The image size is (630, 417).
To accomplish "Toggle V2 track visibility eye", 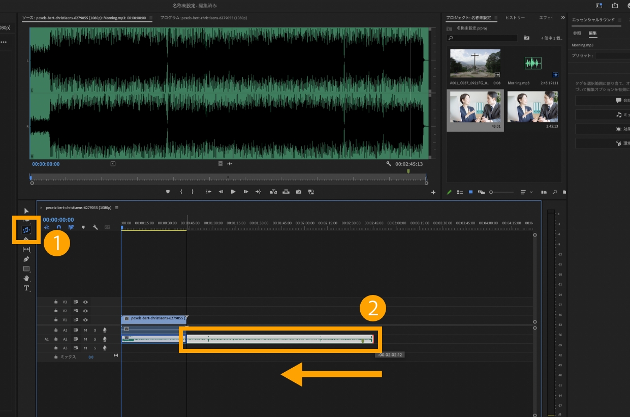I will click(x=85, y=311).
